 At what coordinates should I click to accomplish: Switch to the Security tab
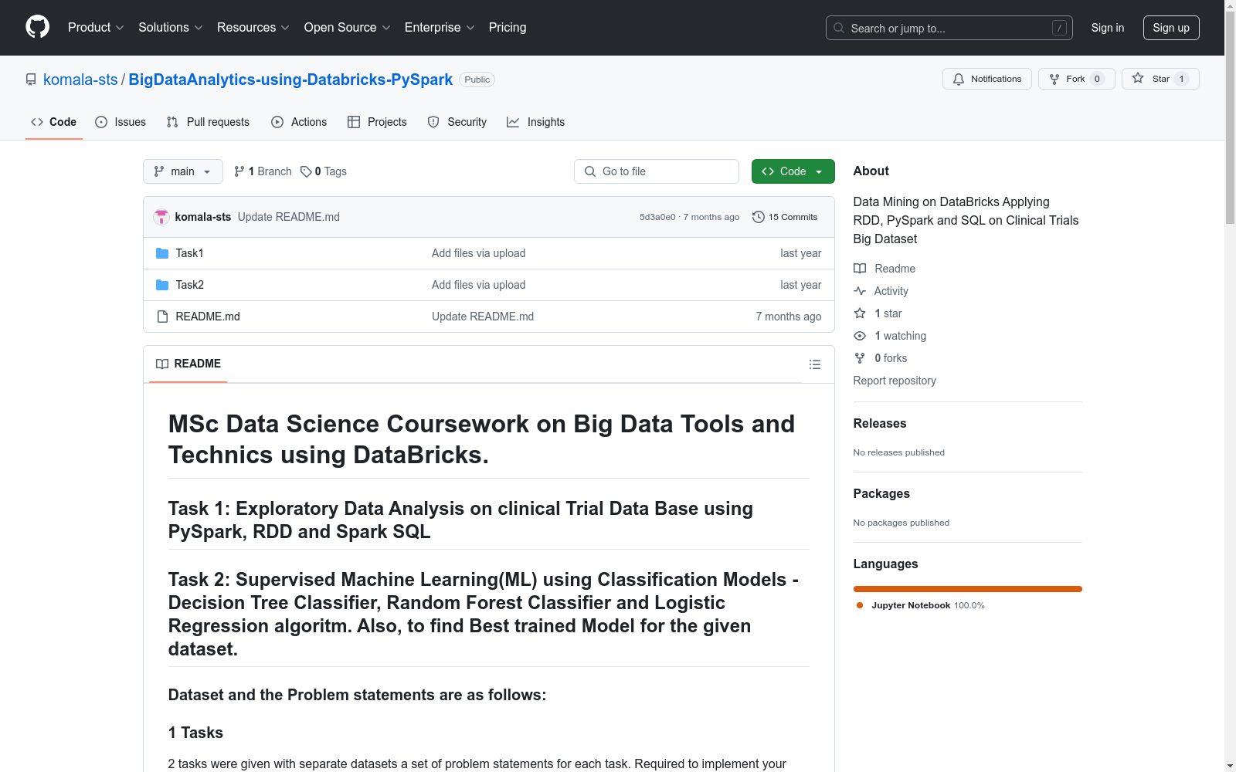tap(457, 122)
